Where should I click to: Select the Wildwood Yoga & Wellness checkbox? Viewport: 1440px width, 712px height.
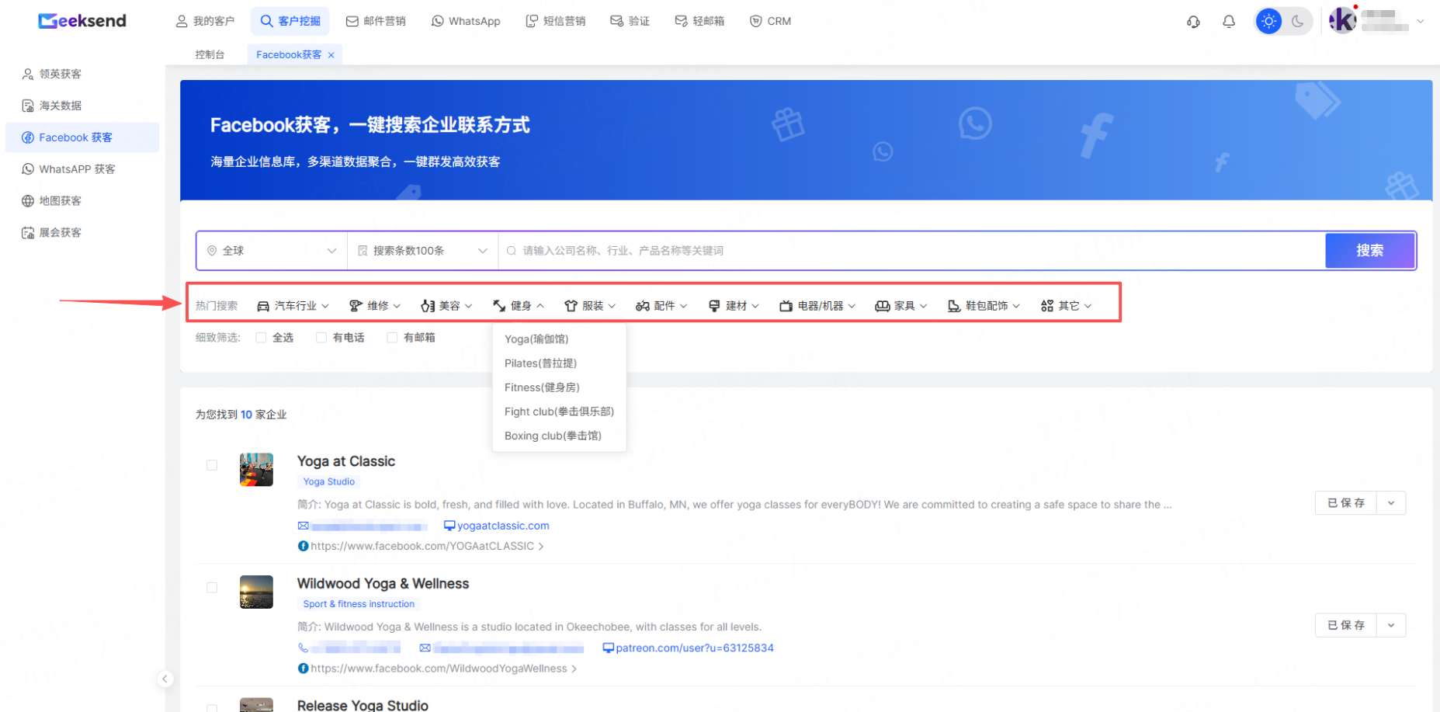click(212, 588)
